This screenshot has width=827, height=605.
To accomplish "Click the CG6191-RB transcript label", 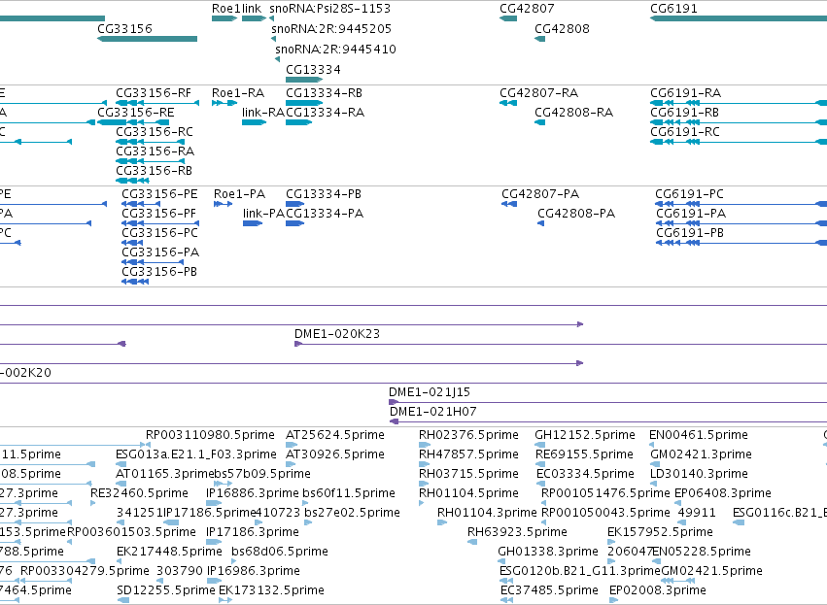I will point(684,113).
